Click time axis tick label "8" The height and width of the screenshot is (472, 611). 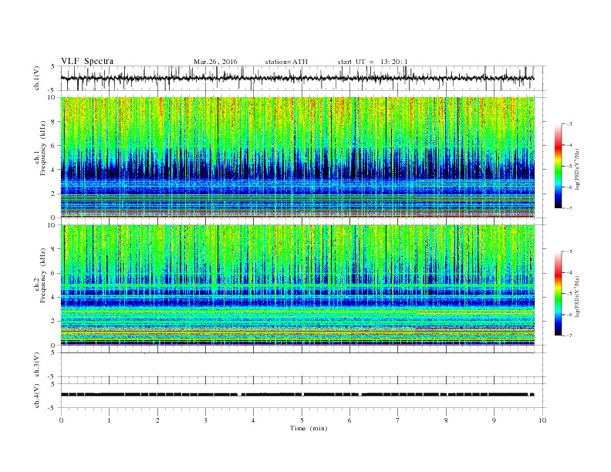[446, 420]
